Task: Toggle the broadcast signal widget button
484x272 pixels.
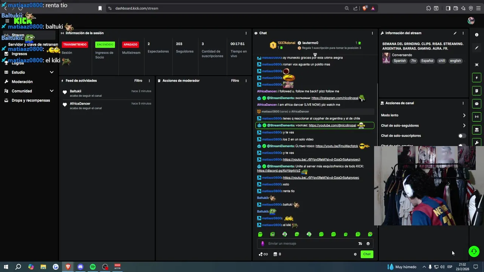Action: (x=477, y=117)
